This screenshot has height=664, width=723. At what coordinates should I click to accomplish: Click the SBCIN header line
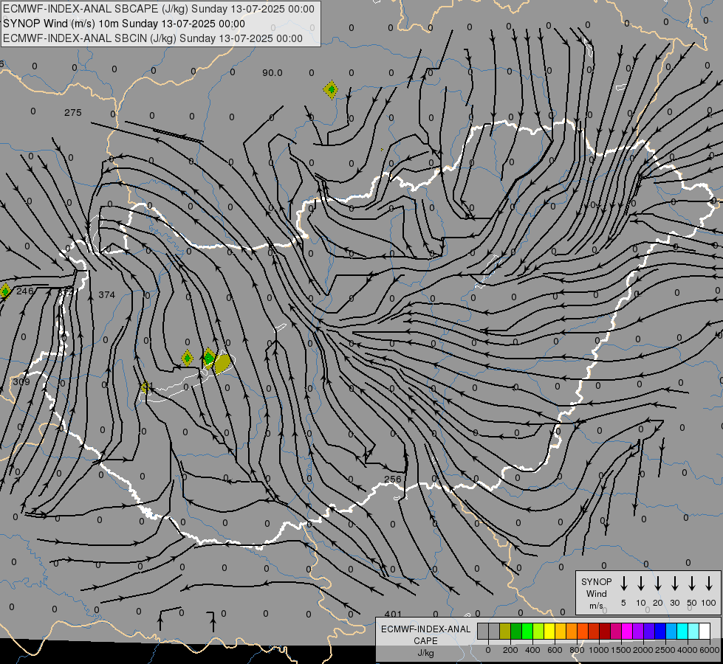coord(153,38)
